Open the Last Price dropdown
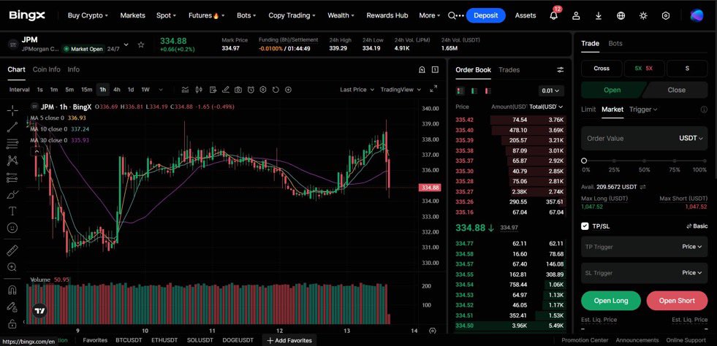The height and width of the screenshot is (346, 717). click(x=357, y=90)
